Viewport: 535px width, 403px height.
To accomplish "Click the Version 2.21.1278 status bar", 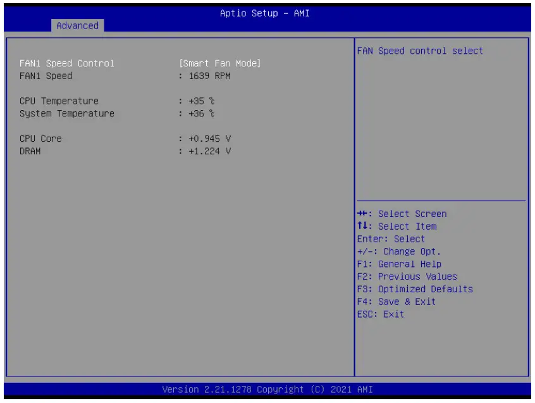I will click(267, 390).
